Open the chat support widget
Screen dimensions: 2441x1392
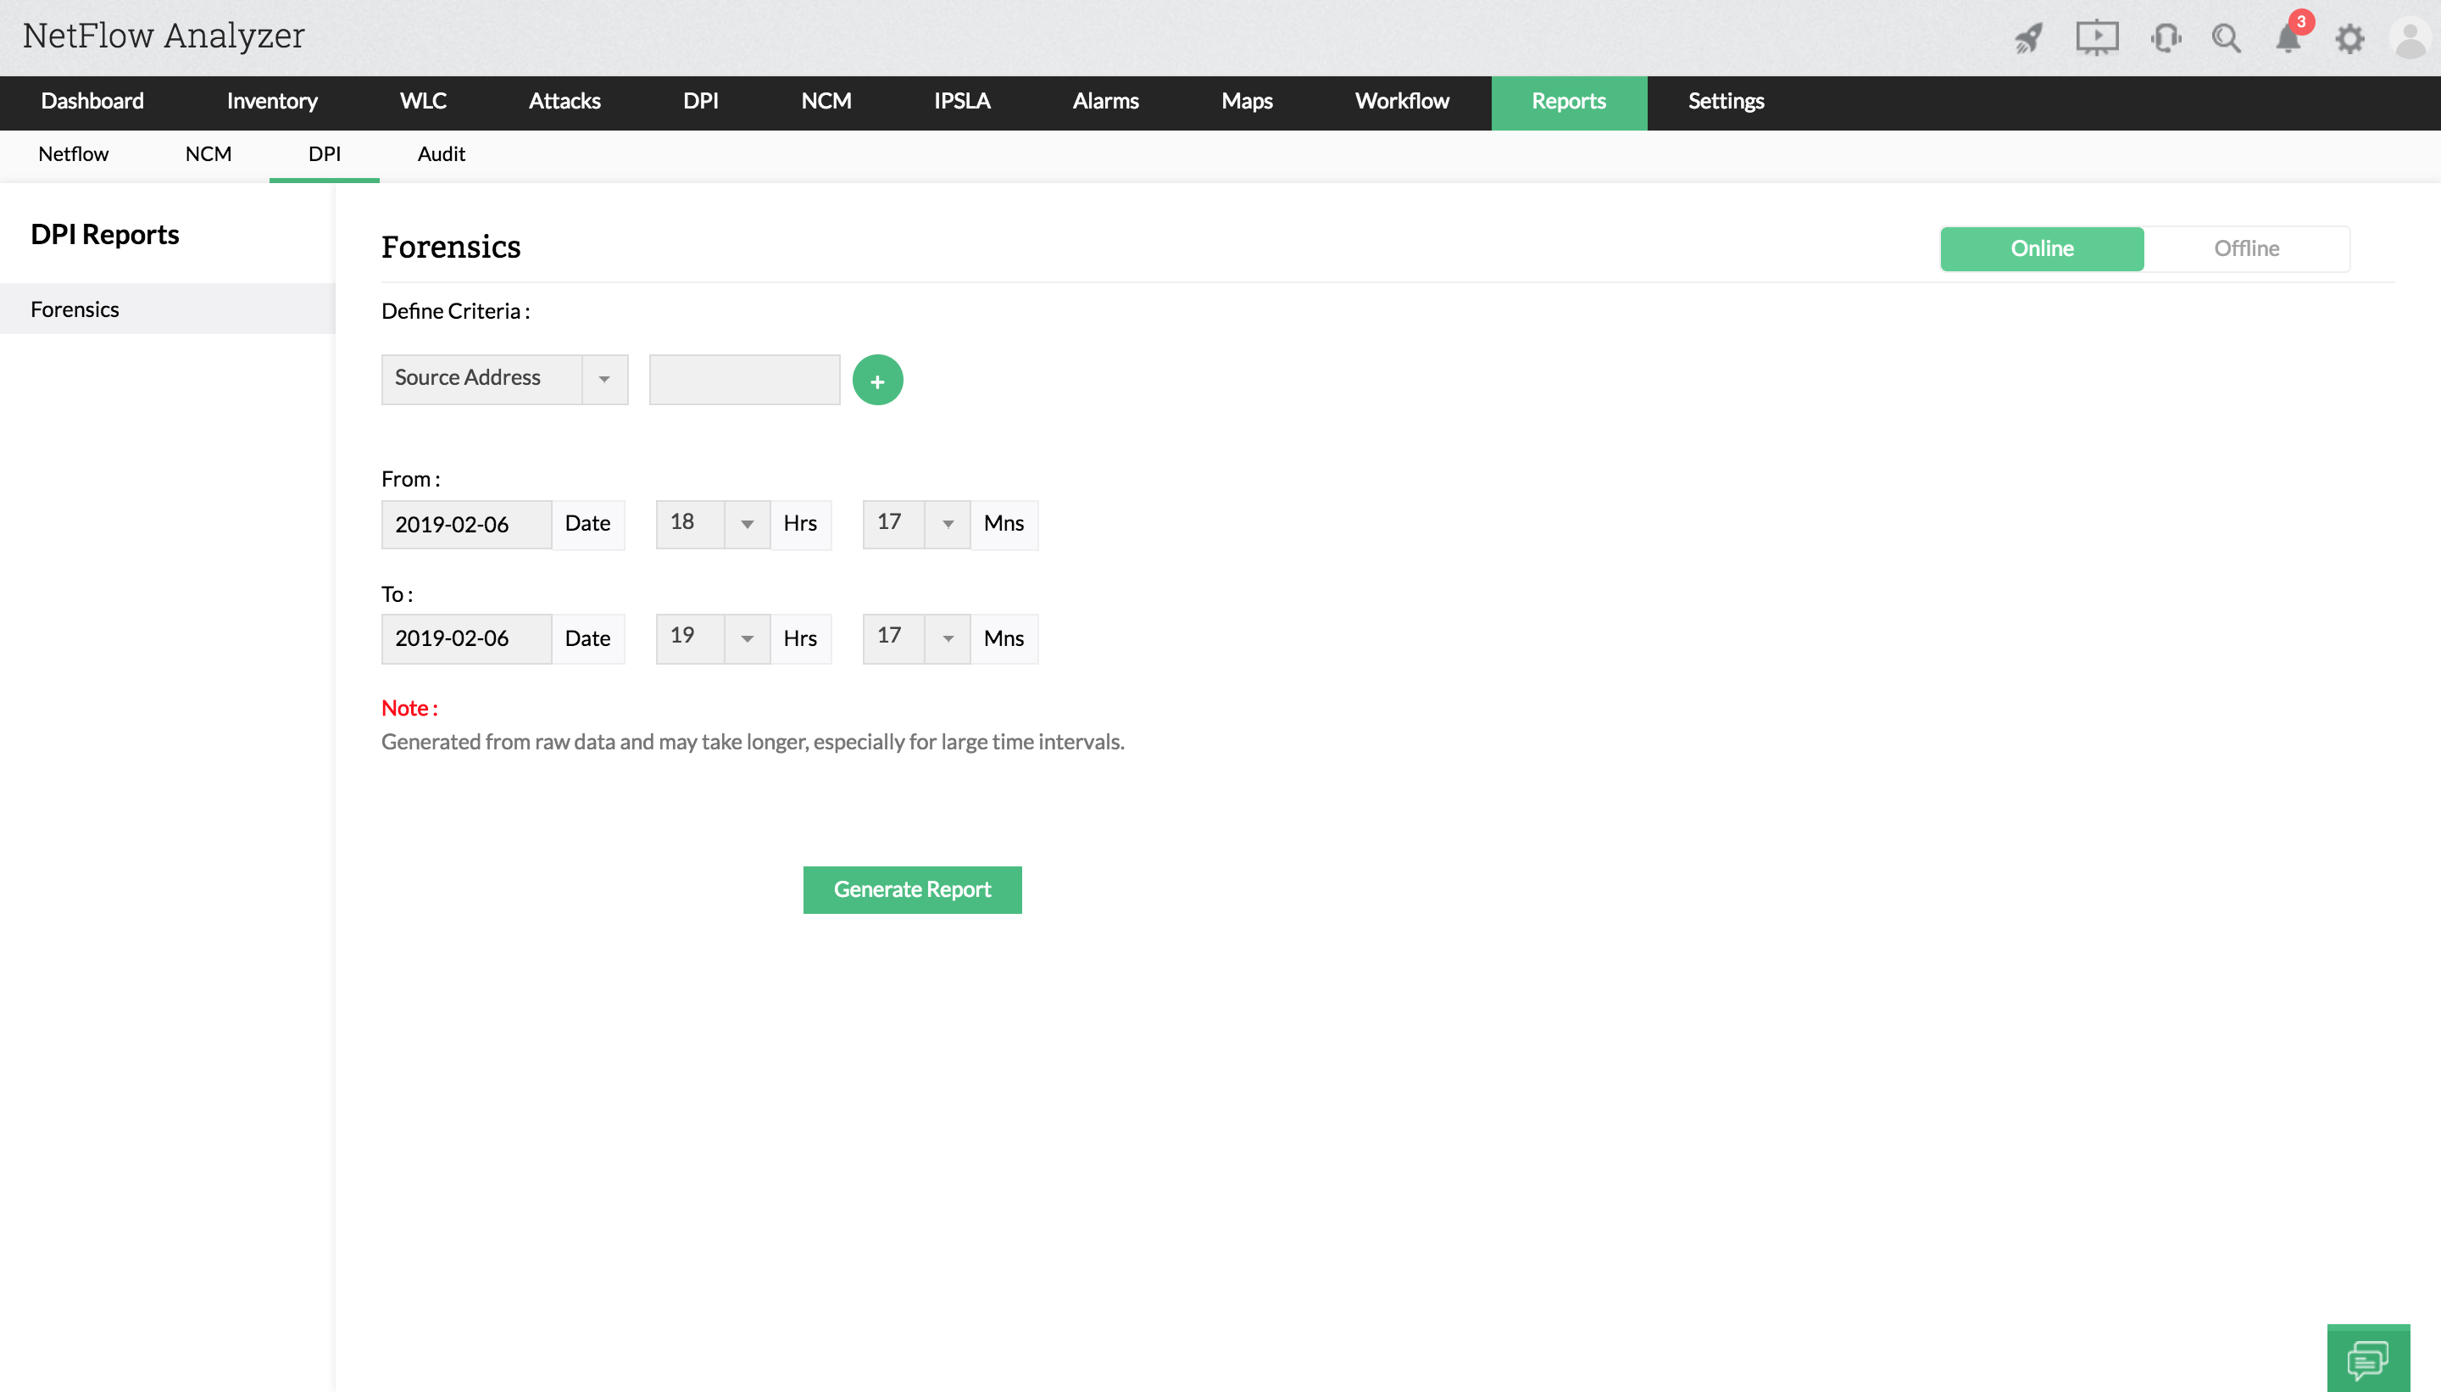pos(2367,1359)
